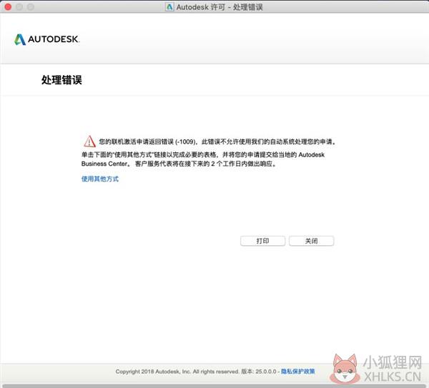This screenshot has width=429, height=388.
Task: Click the 打印 (Print) button
Action: pyautogui.click(x=262, y=241)
